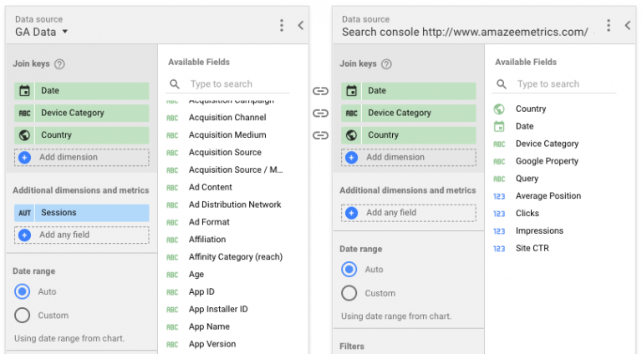Screen dimensions: 642x354
Task: Choose Acquisition Channel field
Action: (227, 118)
